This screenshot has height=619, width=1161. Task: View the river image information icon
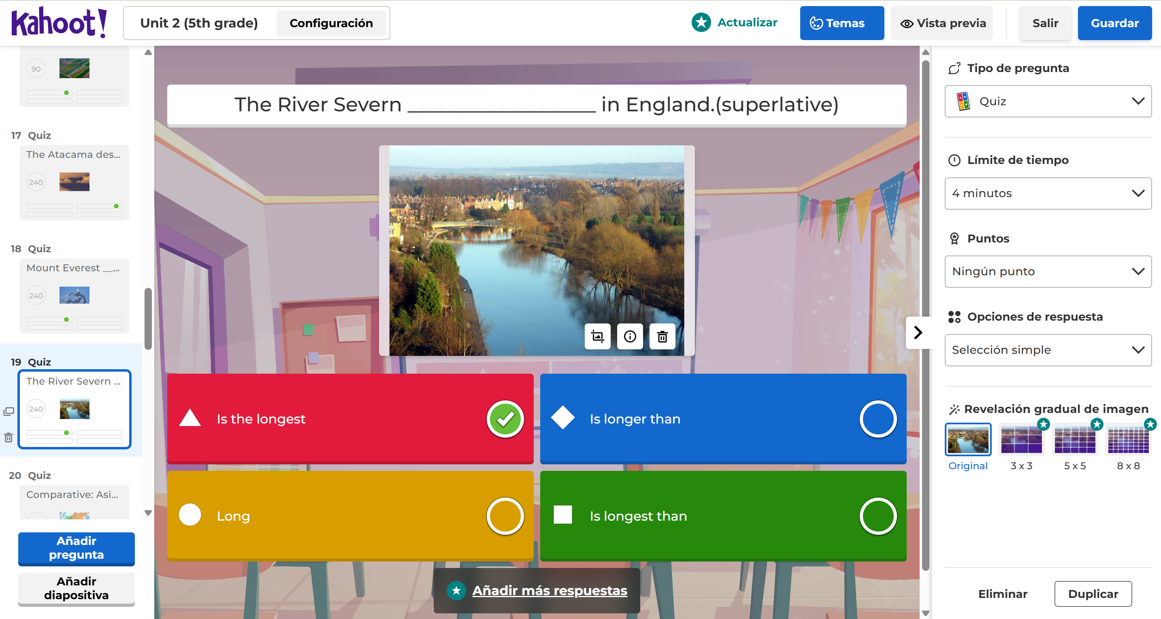pos(630,336)
